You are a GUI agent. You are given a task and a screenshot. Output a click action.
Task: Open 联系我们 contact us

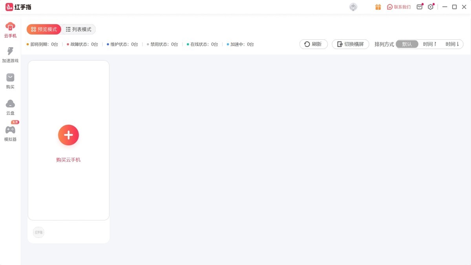click(399, 7)
